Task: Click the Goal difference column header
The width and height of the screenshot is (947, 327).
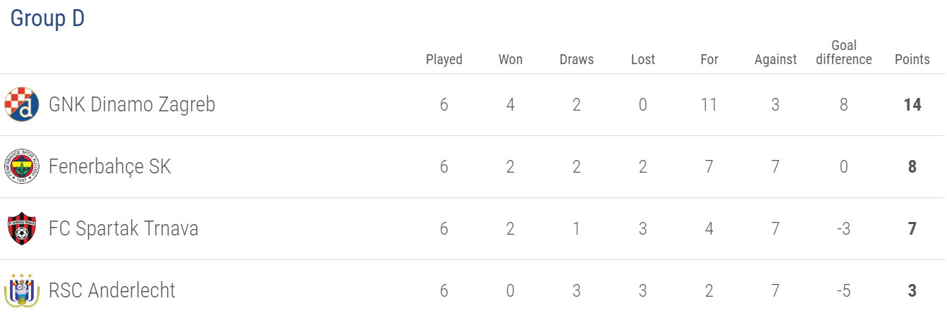Action: (x=844, y=53)
